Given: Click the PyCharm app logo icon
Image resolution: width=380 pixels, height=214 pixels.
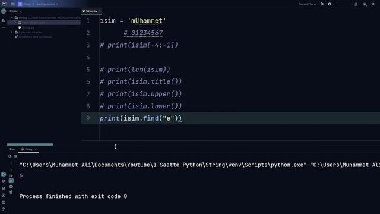Looking at the screenshot, I should 4,4.
